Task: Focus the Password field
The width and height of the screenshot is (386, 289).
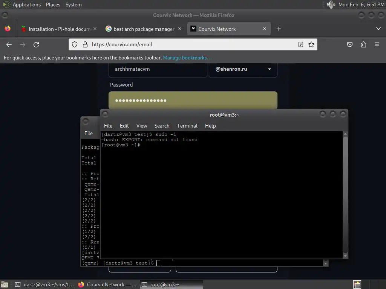Action: (193, 100)
